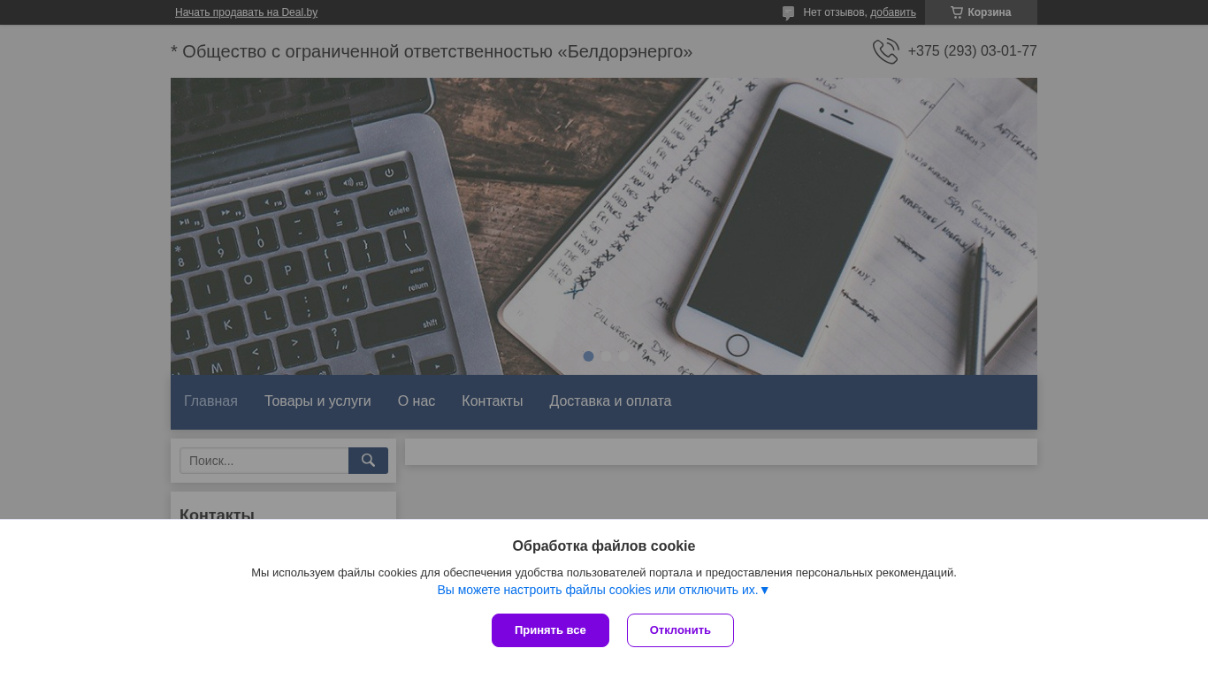Image resolution: width=1208 pixels, height=679 pixels.
Task: Click the reviews speech bubble icon
Action: [788, 13]
